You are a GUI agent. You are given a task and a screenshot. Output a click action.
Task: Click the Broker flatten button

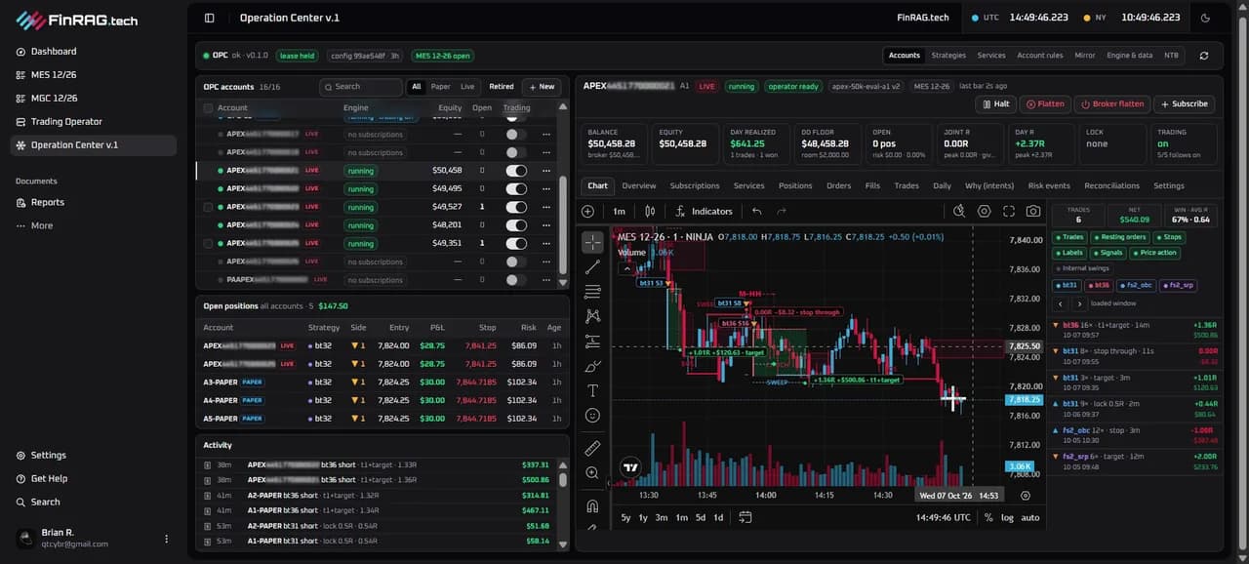click(x=1111, y=103)
